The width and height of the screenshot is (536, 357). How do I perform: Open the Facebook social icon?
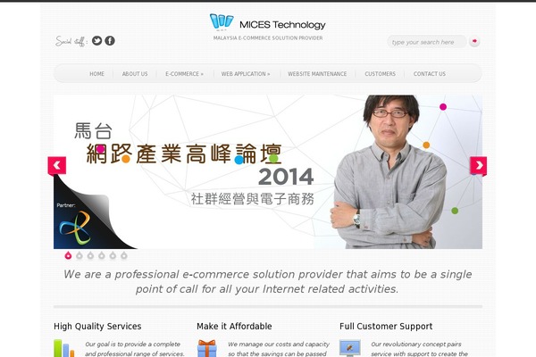[110, 41]
